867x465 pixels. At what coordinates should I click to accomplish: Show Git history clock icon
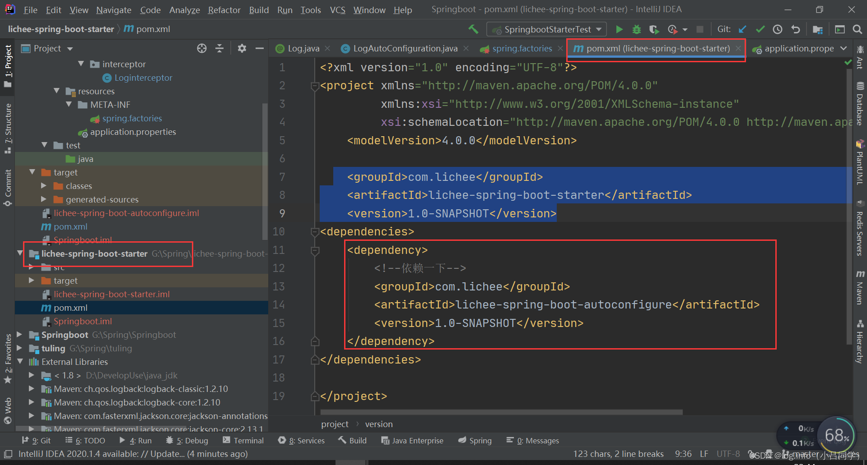pos(778,29)
